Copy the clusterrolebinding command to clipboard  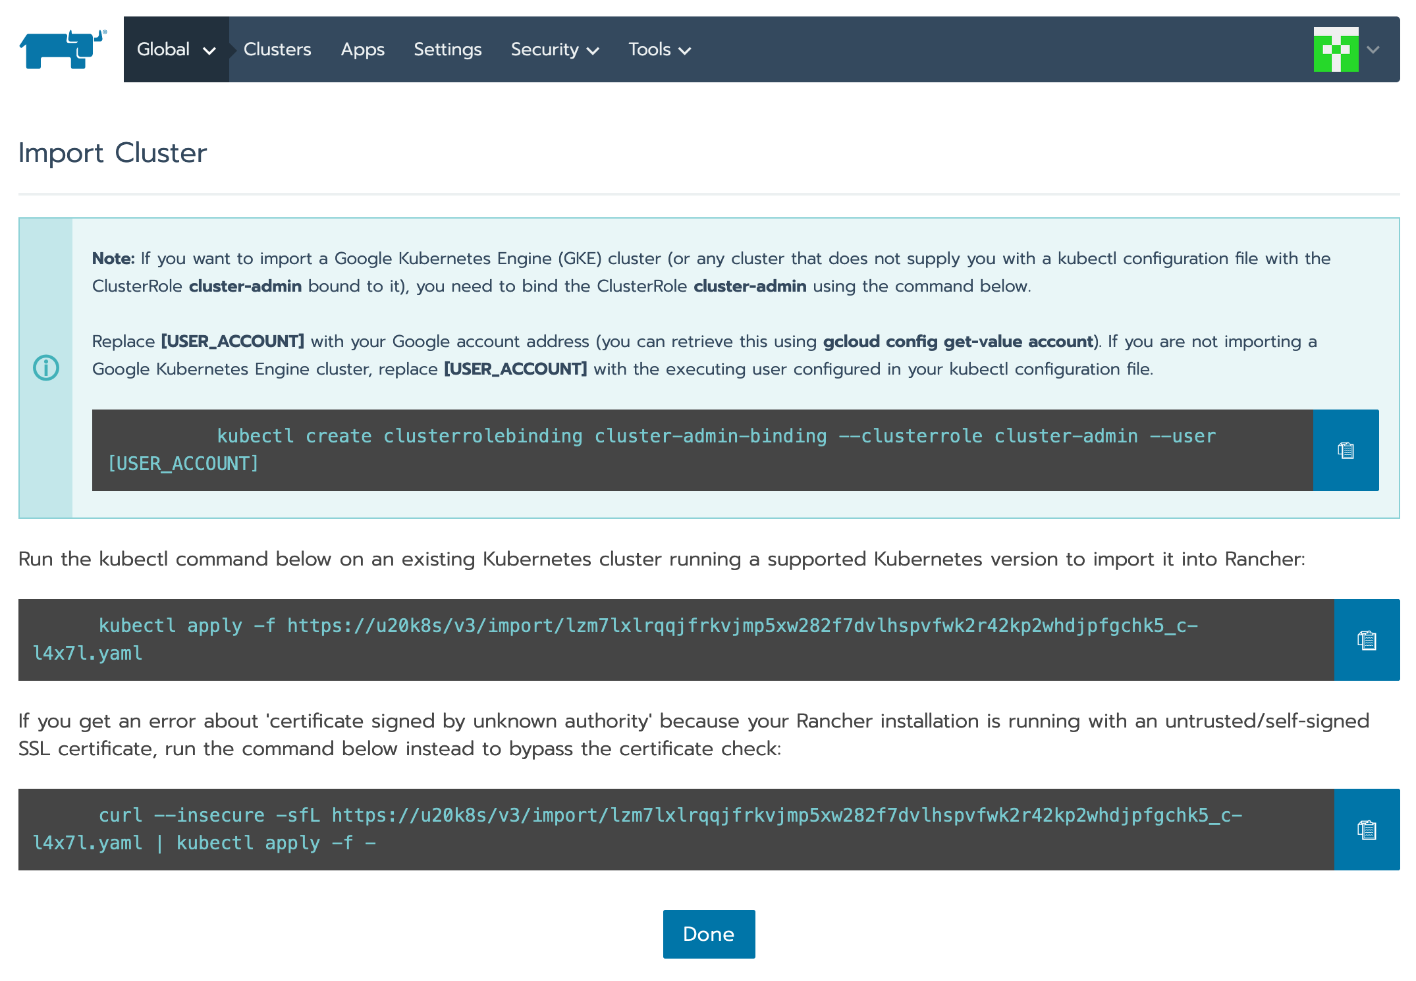click(x=1346, y=450)
